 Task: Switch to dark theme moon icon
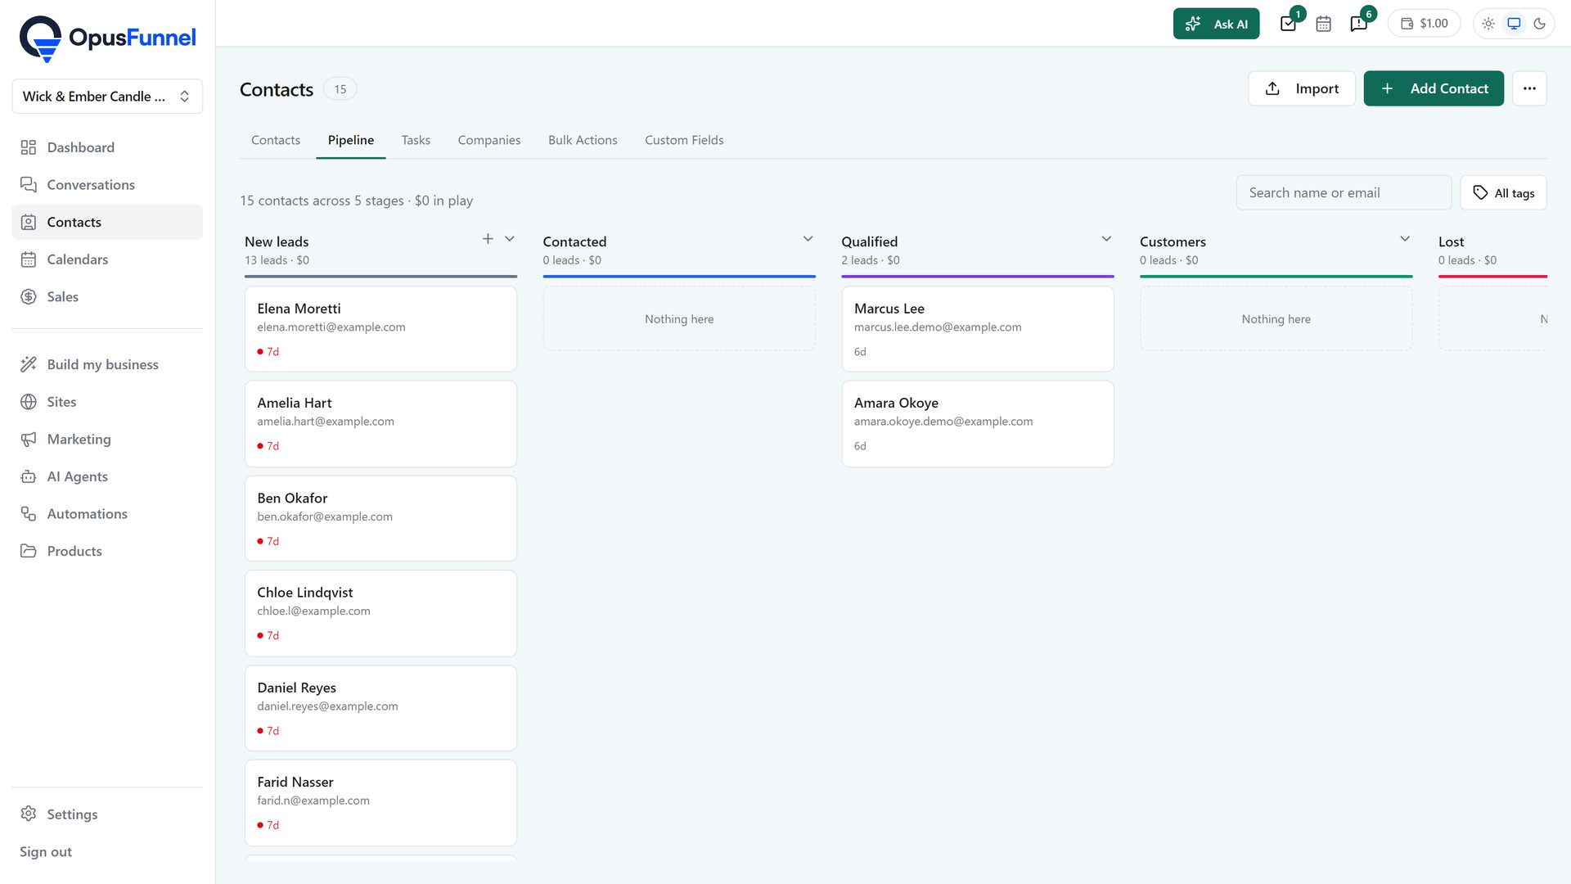point(1539,24)
